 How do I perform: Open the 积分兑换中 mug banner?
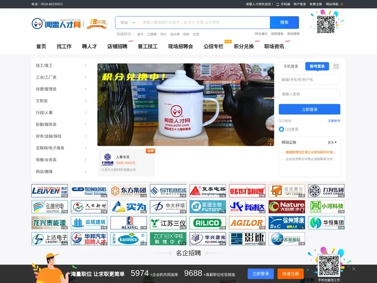[185, 105]
